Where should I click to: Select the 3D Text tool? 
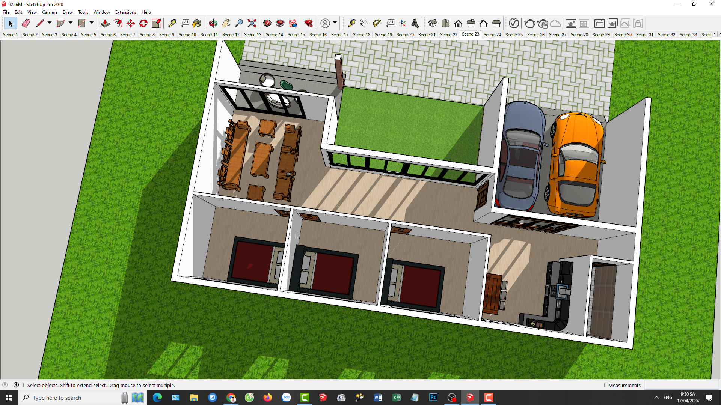point(415,23)
